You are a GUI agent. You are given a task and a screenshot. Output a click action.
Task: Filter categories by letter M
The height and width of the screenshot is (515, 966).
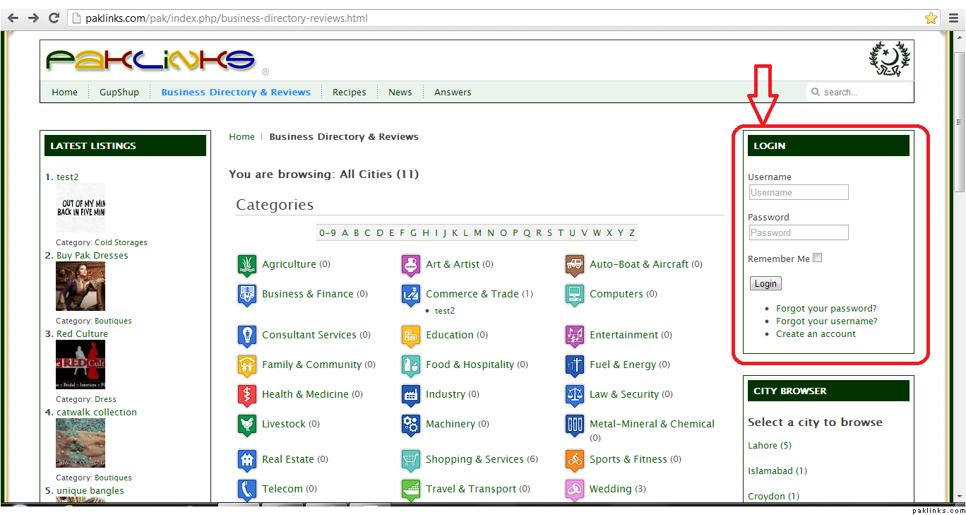(478, 233)
